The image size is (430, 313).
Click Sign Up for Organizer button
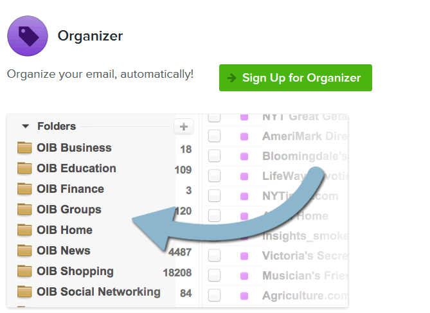(x=296, y=78)
